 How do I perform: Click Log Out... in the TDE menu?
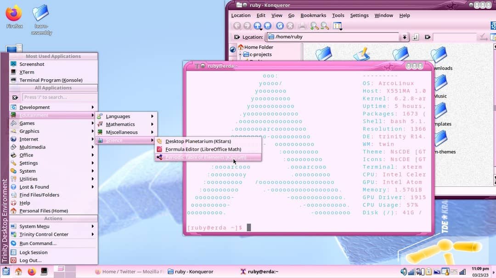coord(53,260)
